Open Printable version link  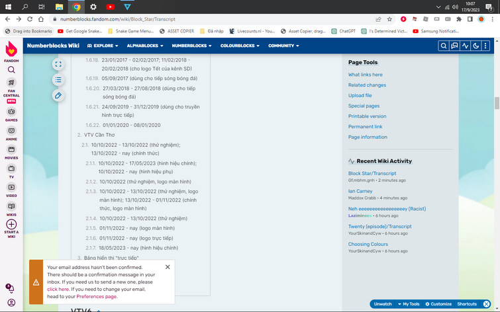point(367,116)
